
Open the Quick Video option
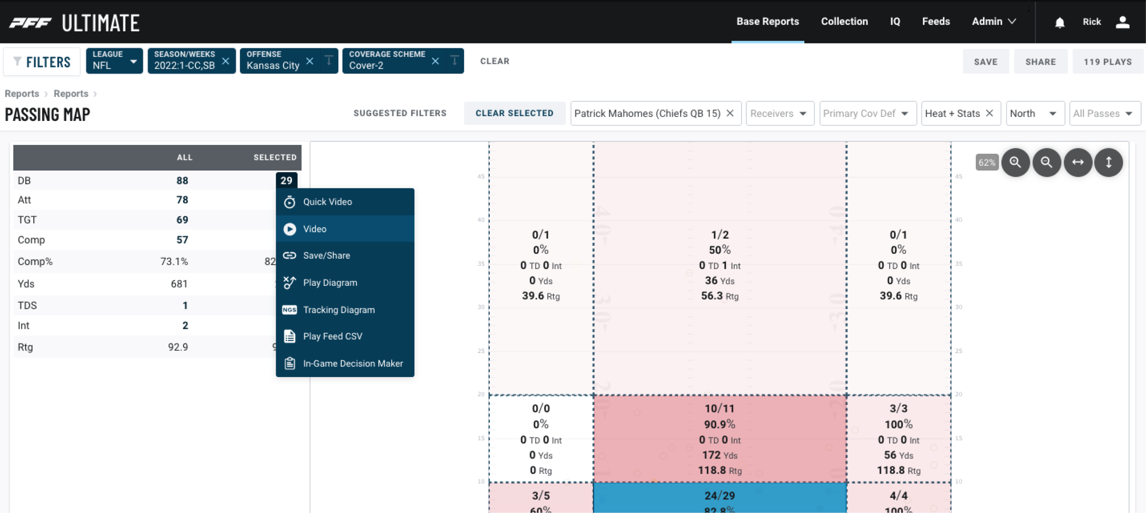[x=327, y=202]
